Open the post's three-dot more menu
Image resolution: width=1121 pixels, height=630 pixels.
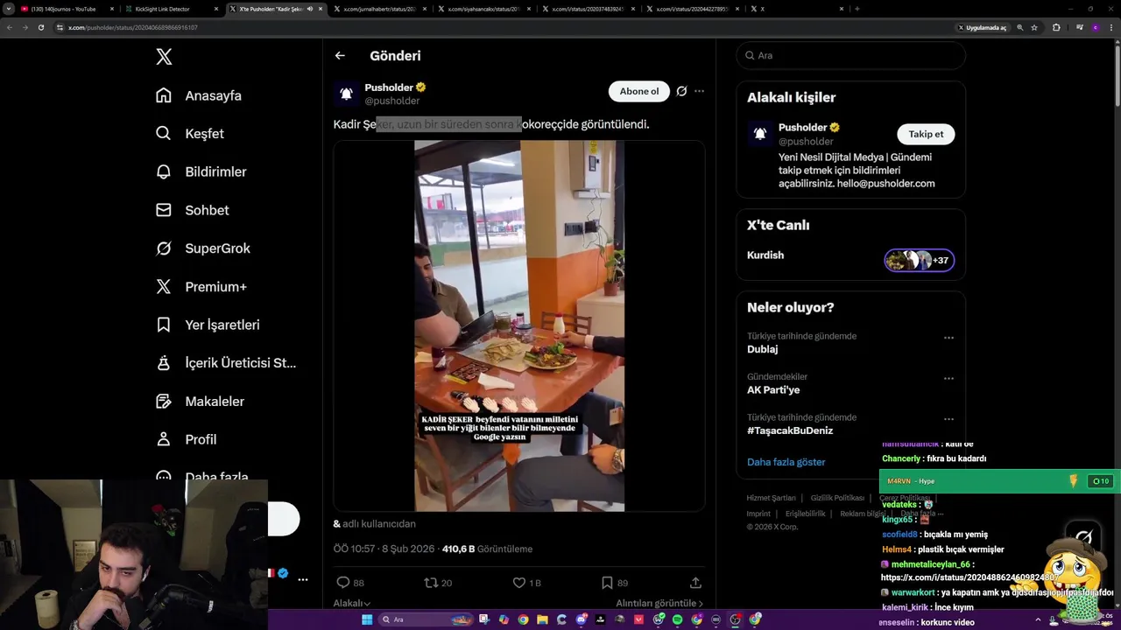click(x=699, y=91)
